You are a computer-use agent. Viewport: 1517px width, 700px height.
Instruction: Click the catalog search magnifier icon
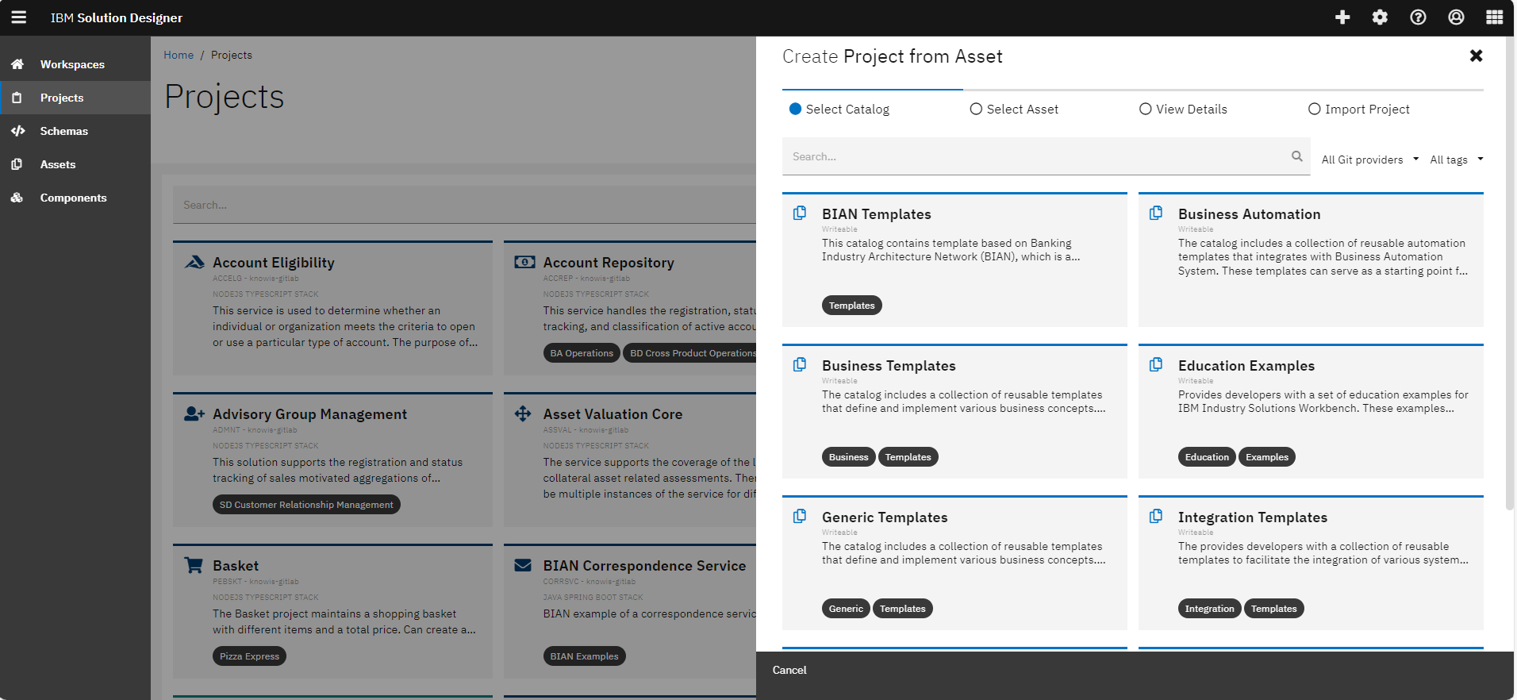pyautogui.click(x=1297, y=156)
